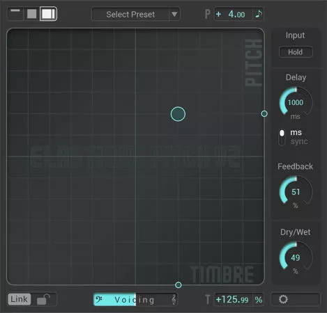Click the pitch value 4.00 field
327x313 pixels.
[x=234, y=15]
